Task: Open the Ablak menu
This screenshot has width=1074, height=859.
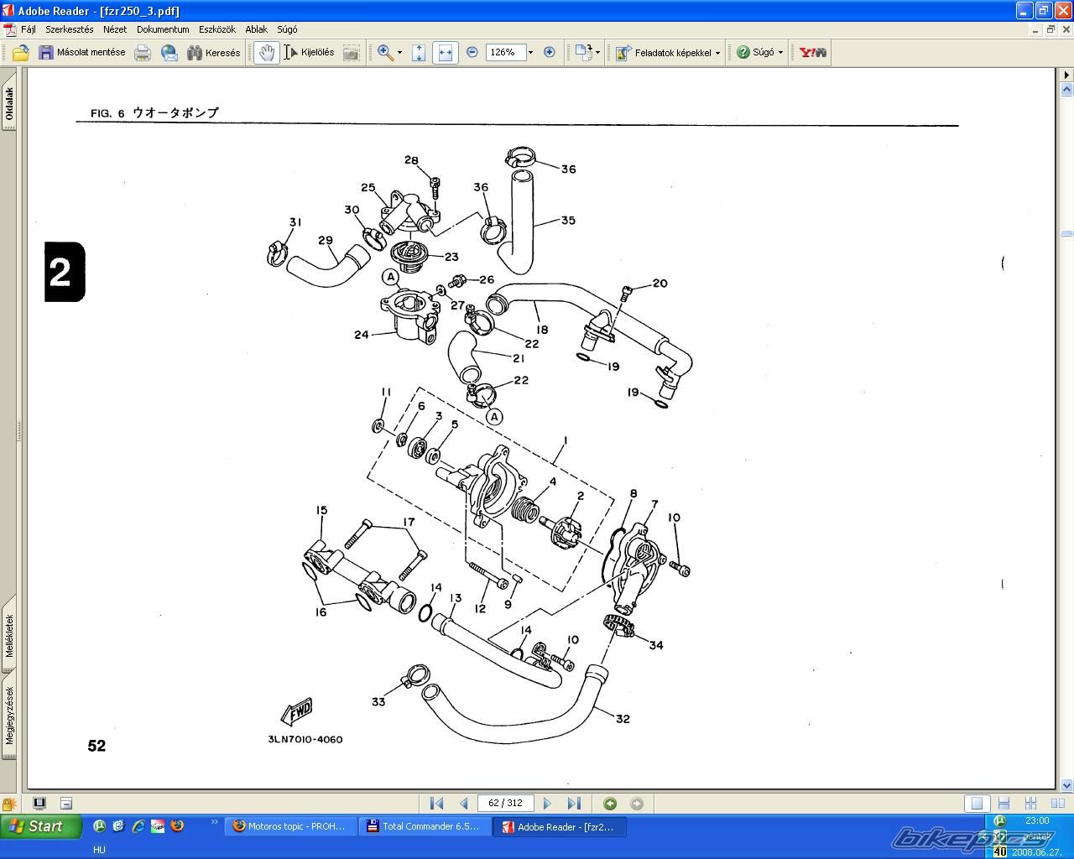Action: (256, 29)
